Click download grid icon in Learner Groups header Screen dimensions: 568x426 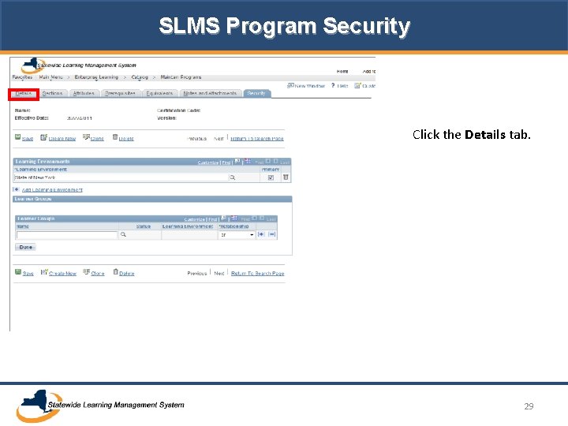click(234, 218)
